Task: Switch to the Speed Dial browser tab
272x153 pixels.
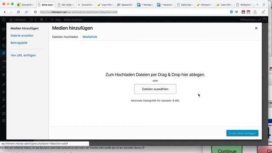Action: point(125,5)
